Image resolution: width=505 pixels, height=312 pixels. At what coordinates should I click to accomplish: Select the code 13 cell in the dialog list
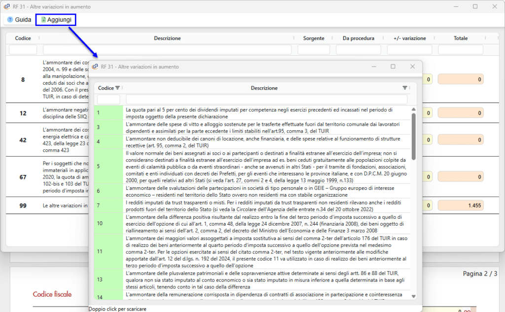click(x=108, y=280)
